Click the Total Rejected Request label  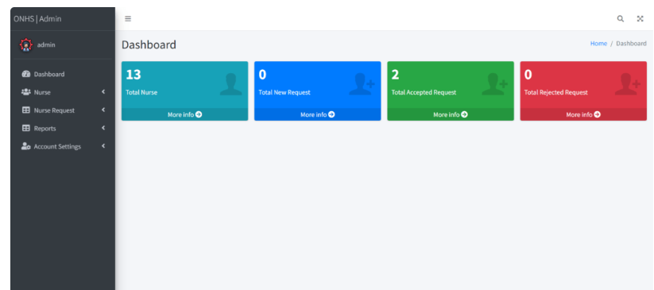[556, 93]
